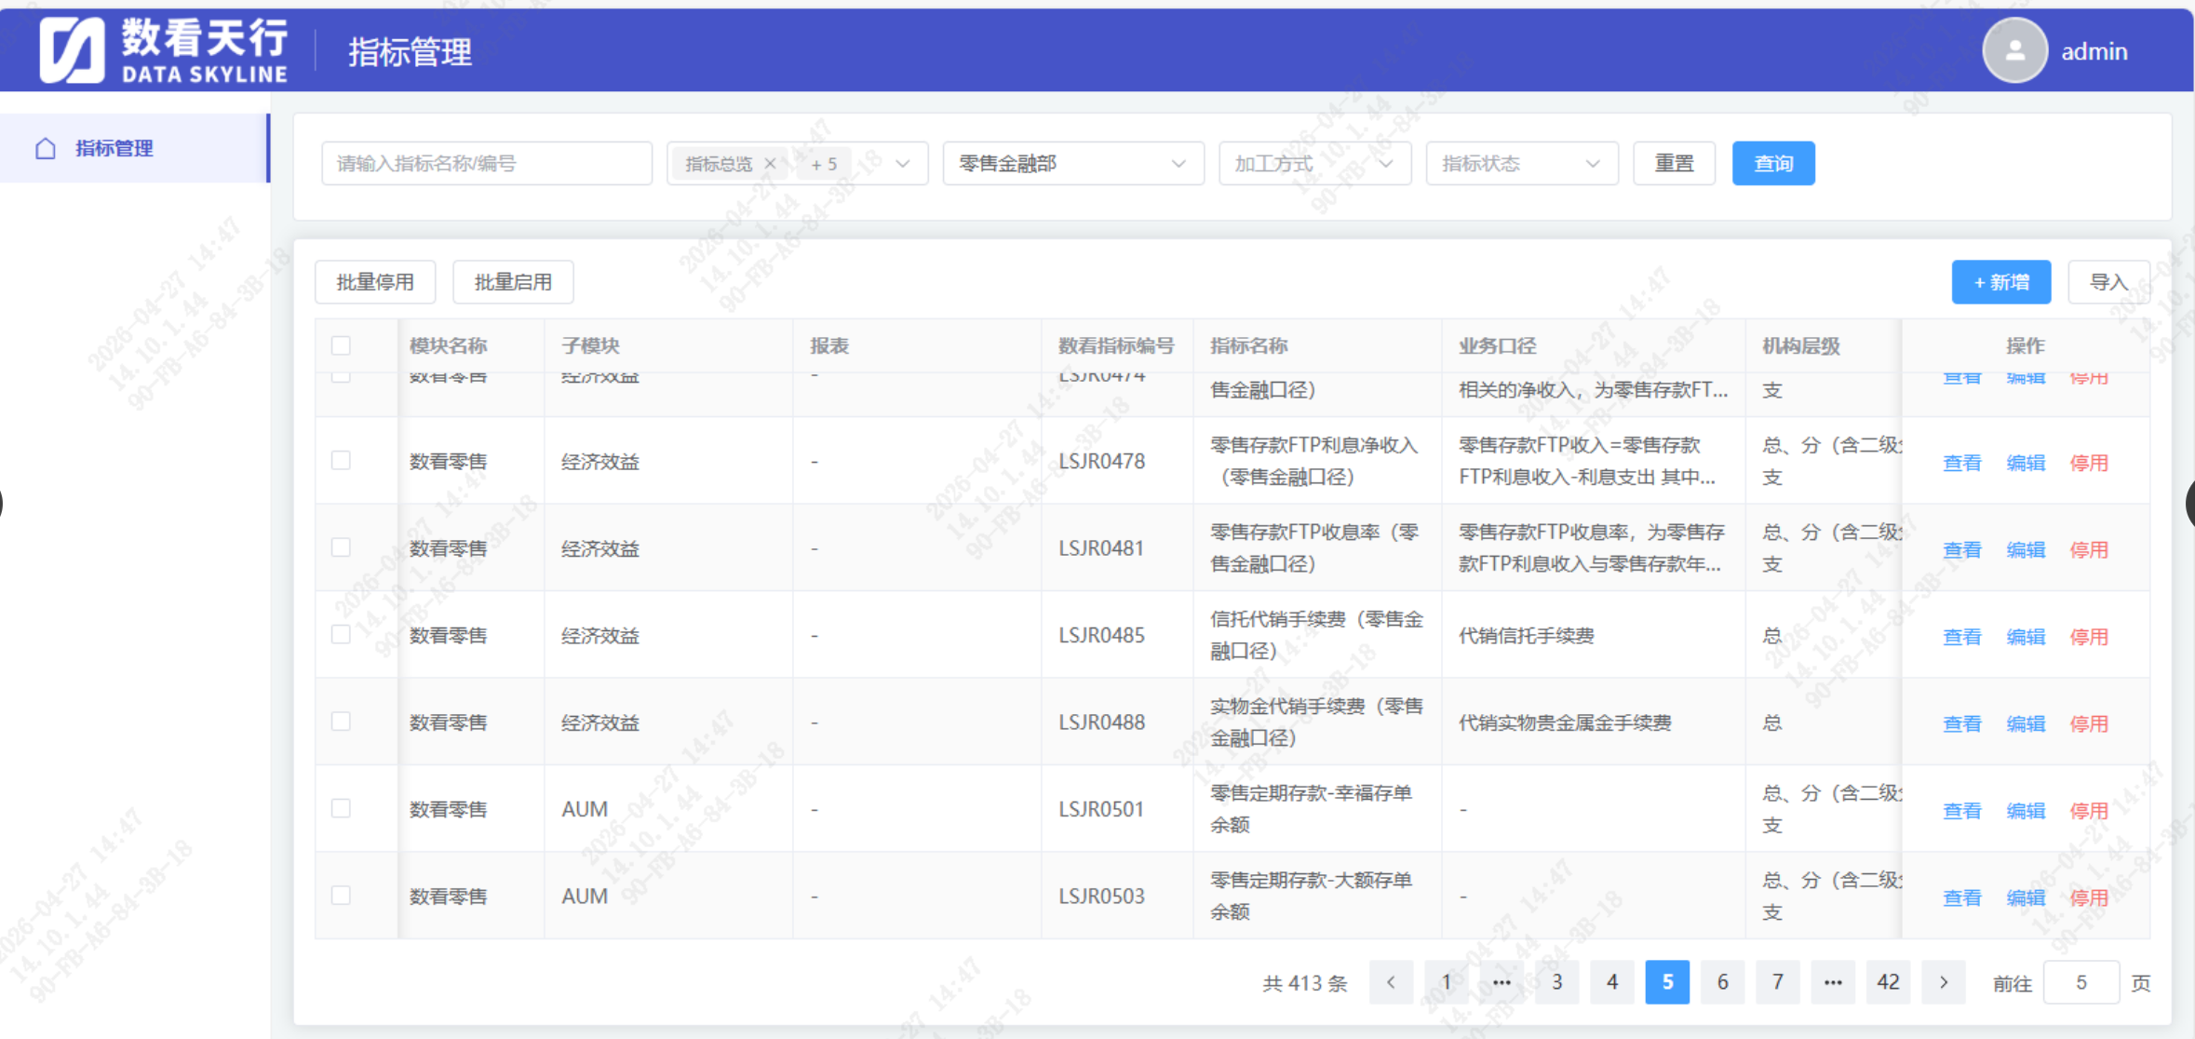Jump back pages with the left ellipsis
The width and height of the screenshot is (2195, 1039).
(x=1501, y=982)
